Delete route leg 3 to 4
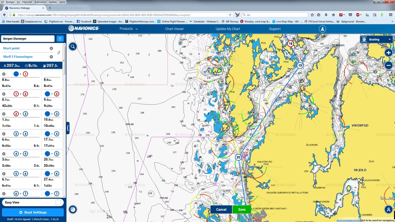The width and height of the screenshot is (395, 222). (x=4, y=134)
